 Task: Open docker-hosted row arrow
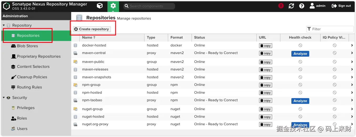[352, 45]
